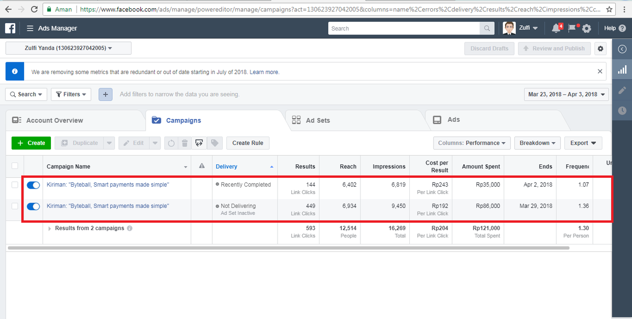The height and width of the screenshot is (319, 632).
Task: Open the Zulfi user menu arrow
Action: pyautogui.click(x=535, y=29)
